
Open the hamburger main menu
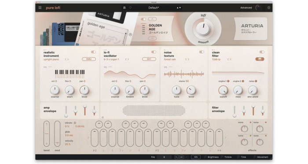pyautogui.click(x=40, y=7)
